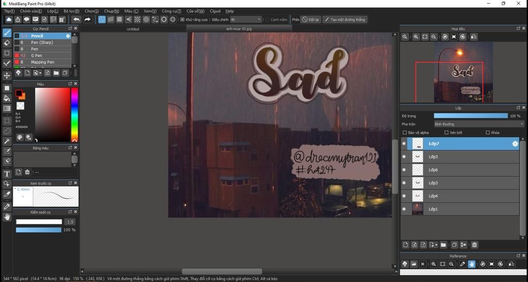The height and width of the screenshot is (282, 528).
Task: Enable the Khóa layer lock checkbox
Action: 488,132
